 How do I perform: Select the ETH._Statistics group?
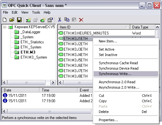[x=32, y=42]
